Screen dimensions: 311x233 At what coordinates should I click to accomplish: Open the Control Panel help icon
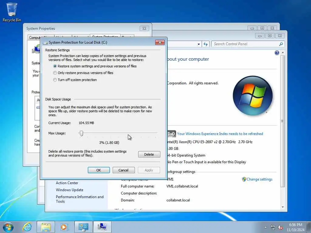(x=277, y=53)
